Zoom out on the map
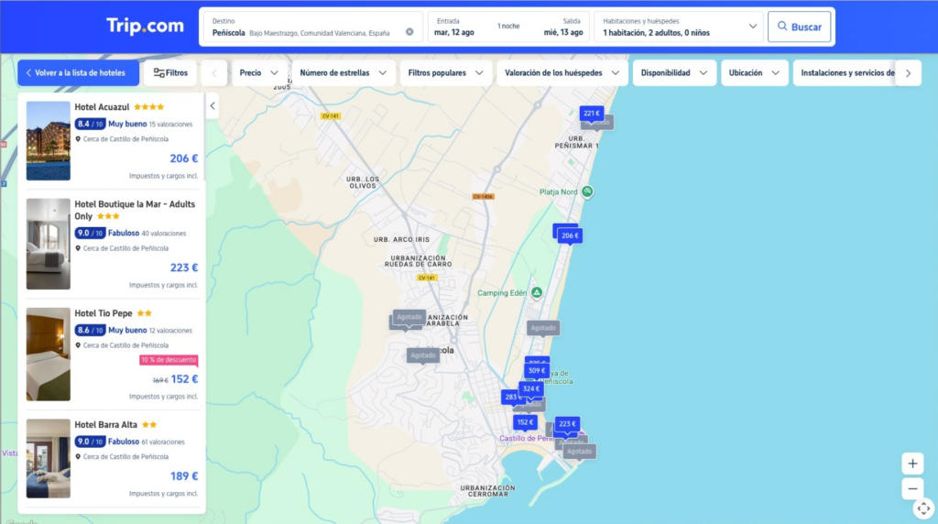The image size is (938, 524). click(x=912, y=488)
